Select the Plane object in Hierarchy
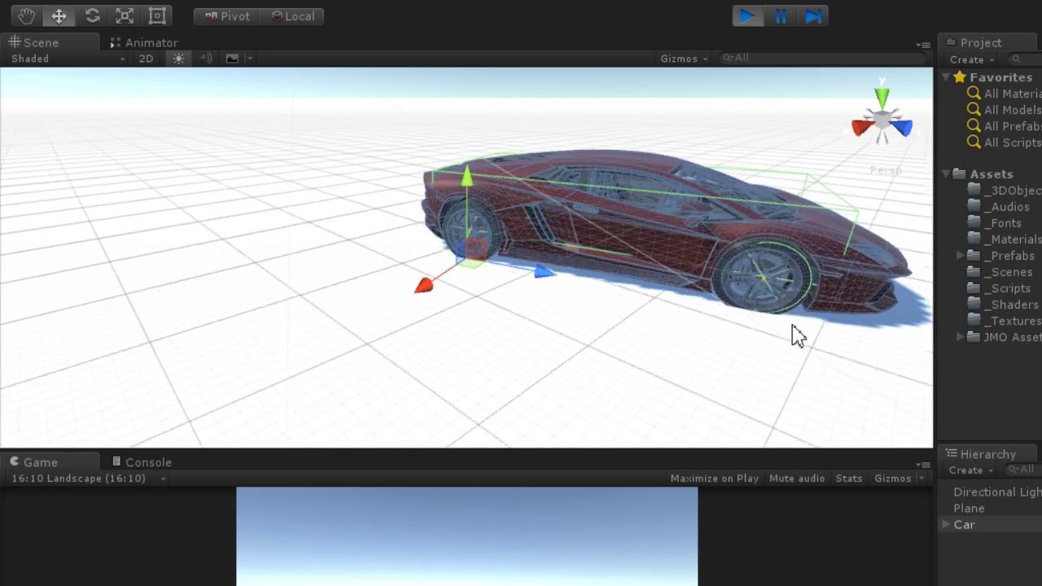The width and height of the screenshot is (1042, 586). coord(969,508)
